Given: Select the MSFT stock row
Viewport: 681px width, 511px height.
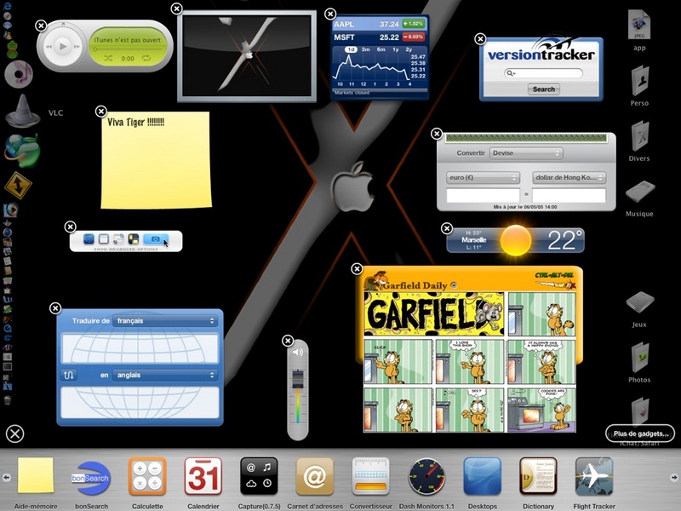Looking at the screenshot, I should pos(379,37).
